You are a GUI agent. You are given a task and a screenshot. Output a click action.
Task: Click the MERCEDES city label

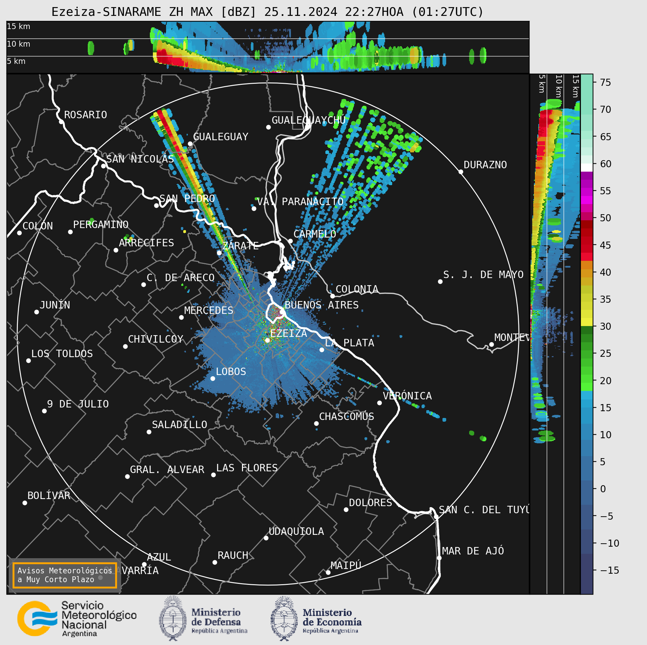pos(209,311)
